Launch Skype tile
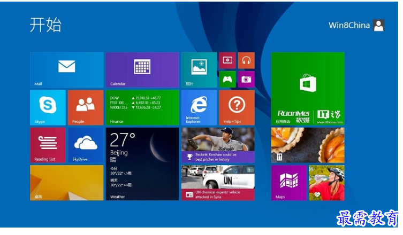Viewport: 403px width, 235px height. (48, 107)
